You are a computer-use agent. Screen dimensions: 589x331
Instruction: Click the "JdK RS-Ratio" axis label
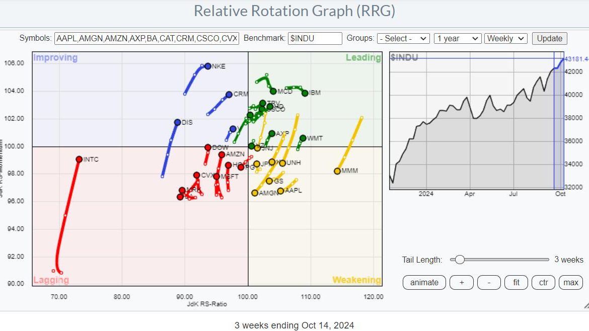pyautogui.click(x=207, y=304)
